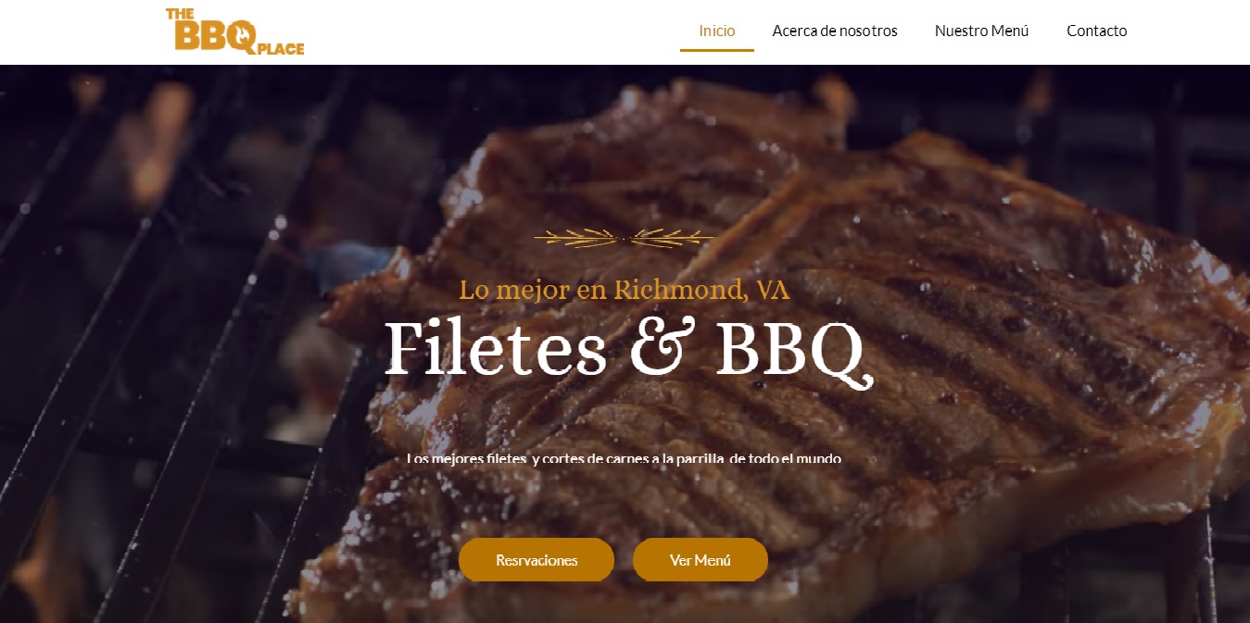The image size is (1250, 623).
Task: Click The BBQ Place logo
Action: (234, 31)
